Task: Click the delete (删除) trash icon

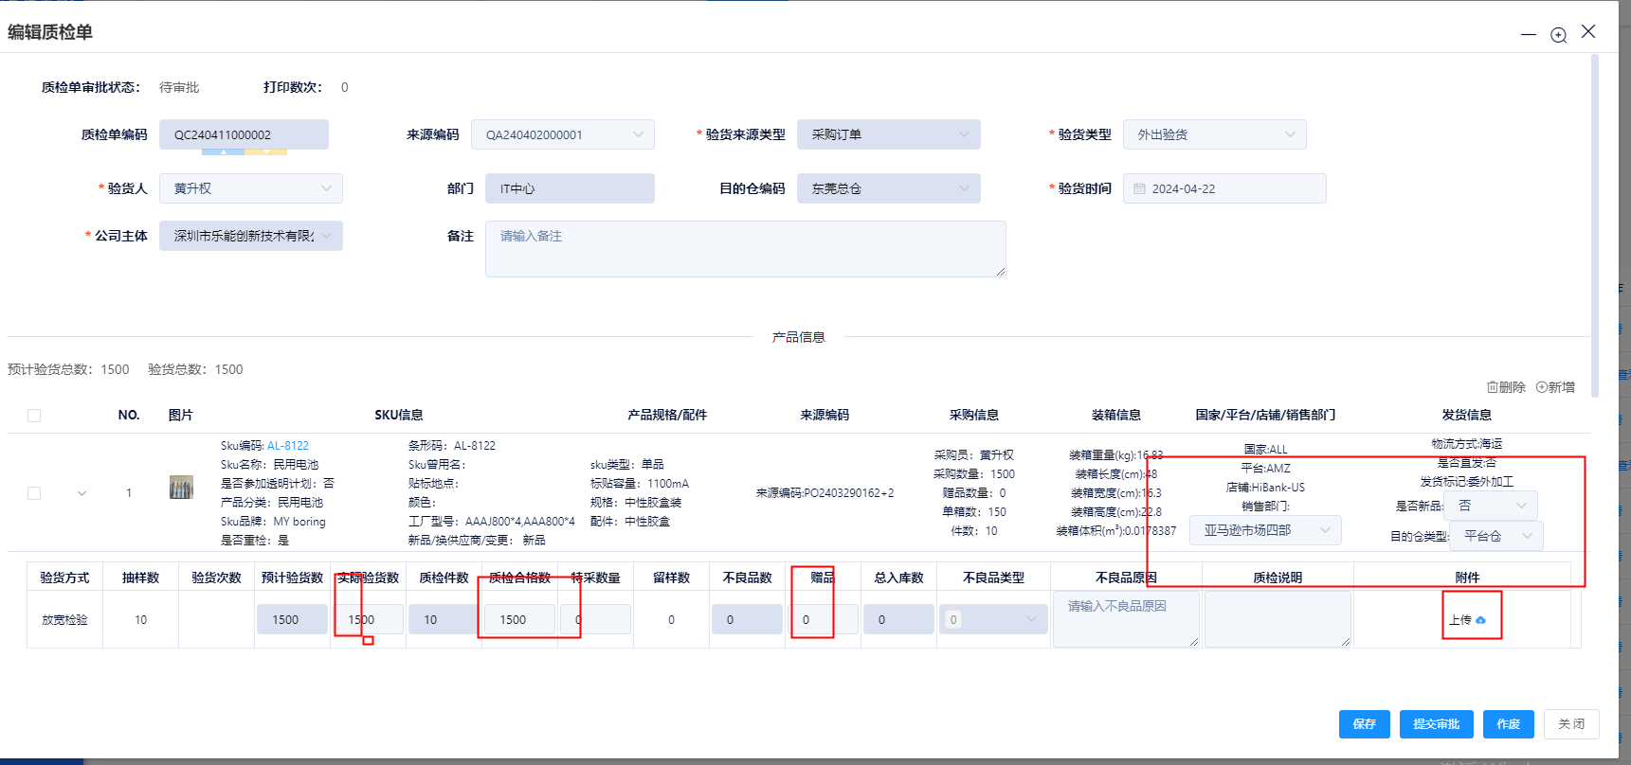Action: (1492, 387)
